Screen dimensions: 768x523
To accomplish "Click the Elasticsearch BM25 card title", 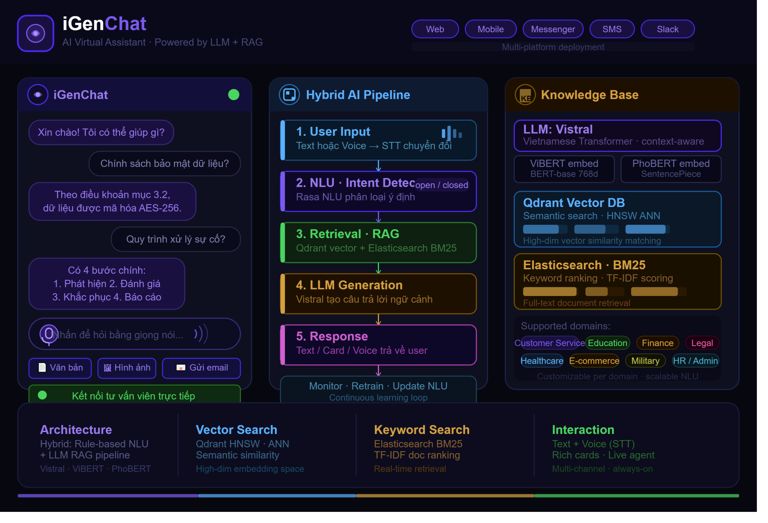I will coord(585,265).
